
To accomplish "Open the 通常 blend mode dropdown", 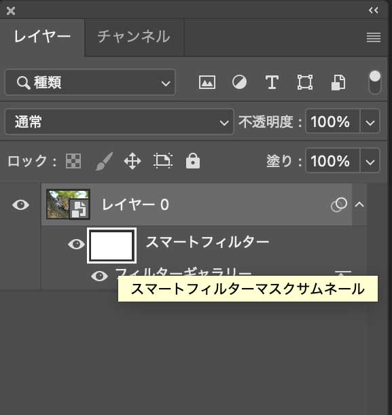I will [x=120, y=122].
